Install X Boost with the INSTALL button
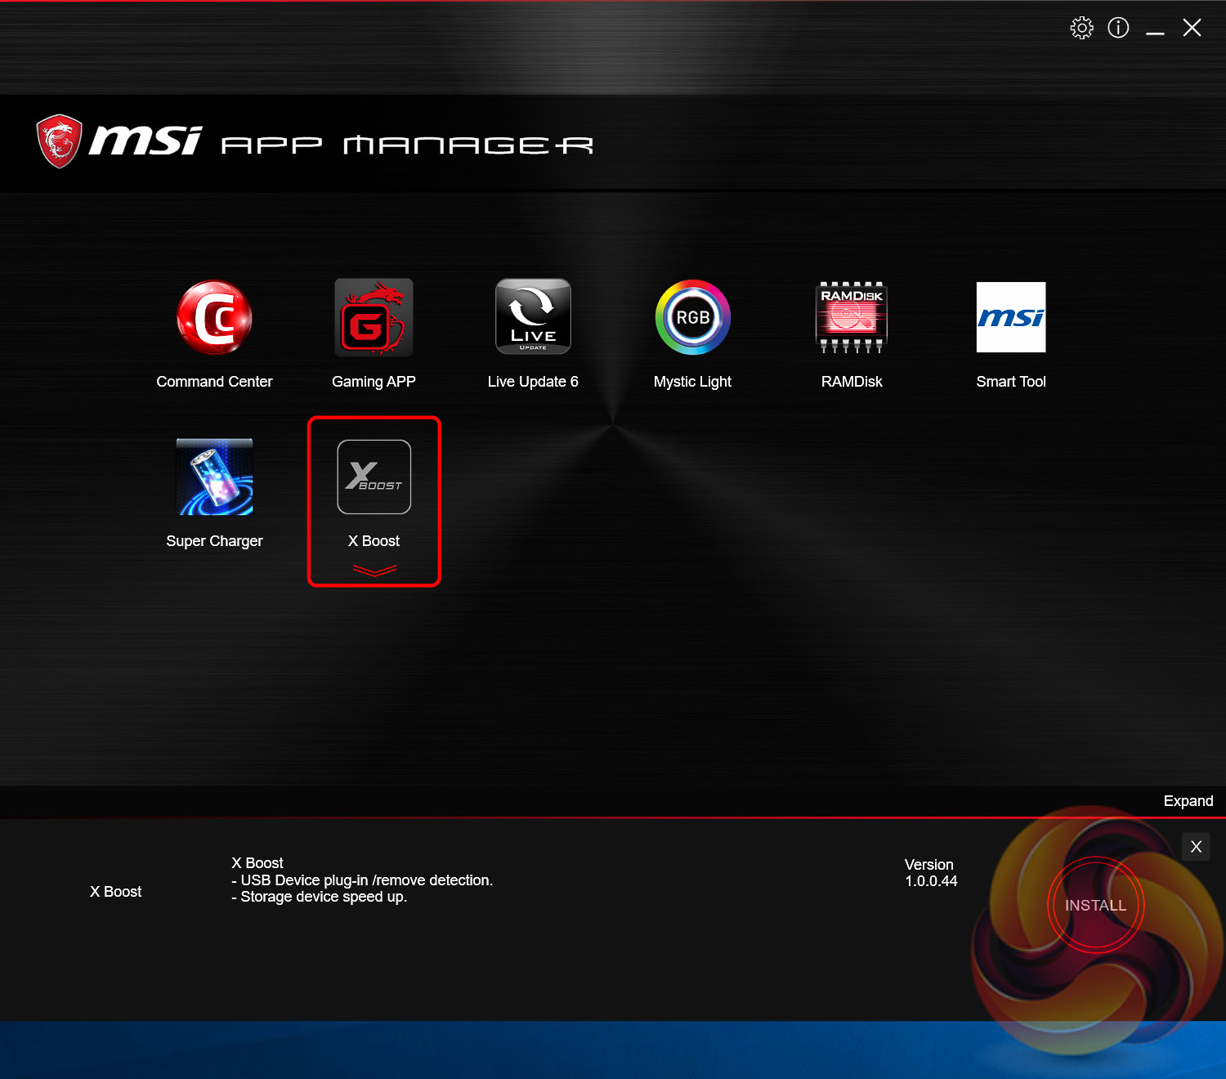 (x=1095, y=905)
